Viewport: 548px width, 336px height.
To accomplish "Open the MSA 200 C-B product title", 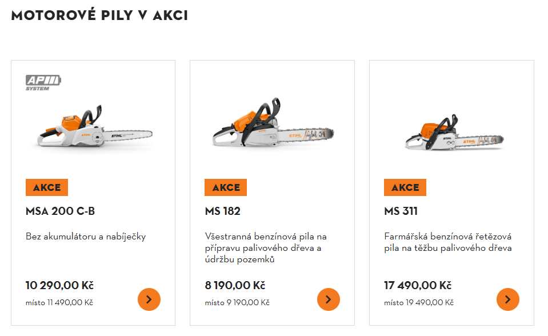I will 61,211.
